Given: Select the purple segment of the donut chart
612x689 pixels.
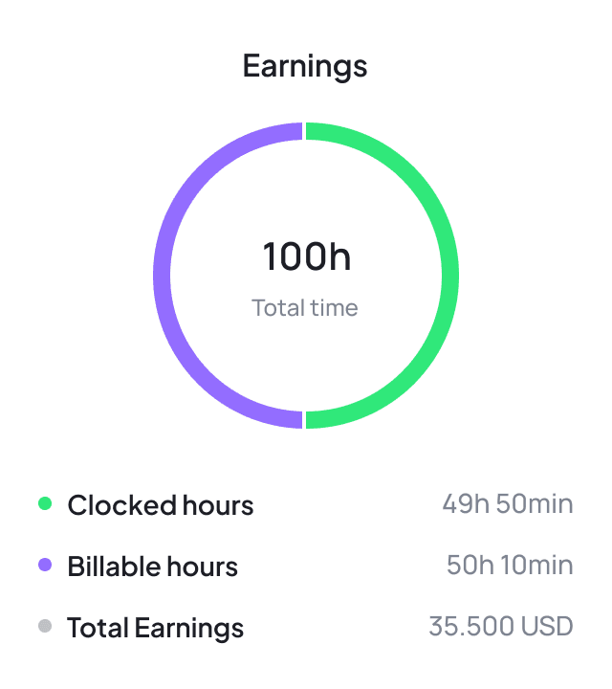Looking at the screenshot, I should (162, 276).
